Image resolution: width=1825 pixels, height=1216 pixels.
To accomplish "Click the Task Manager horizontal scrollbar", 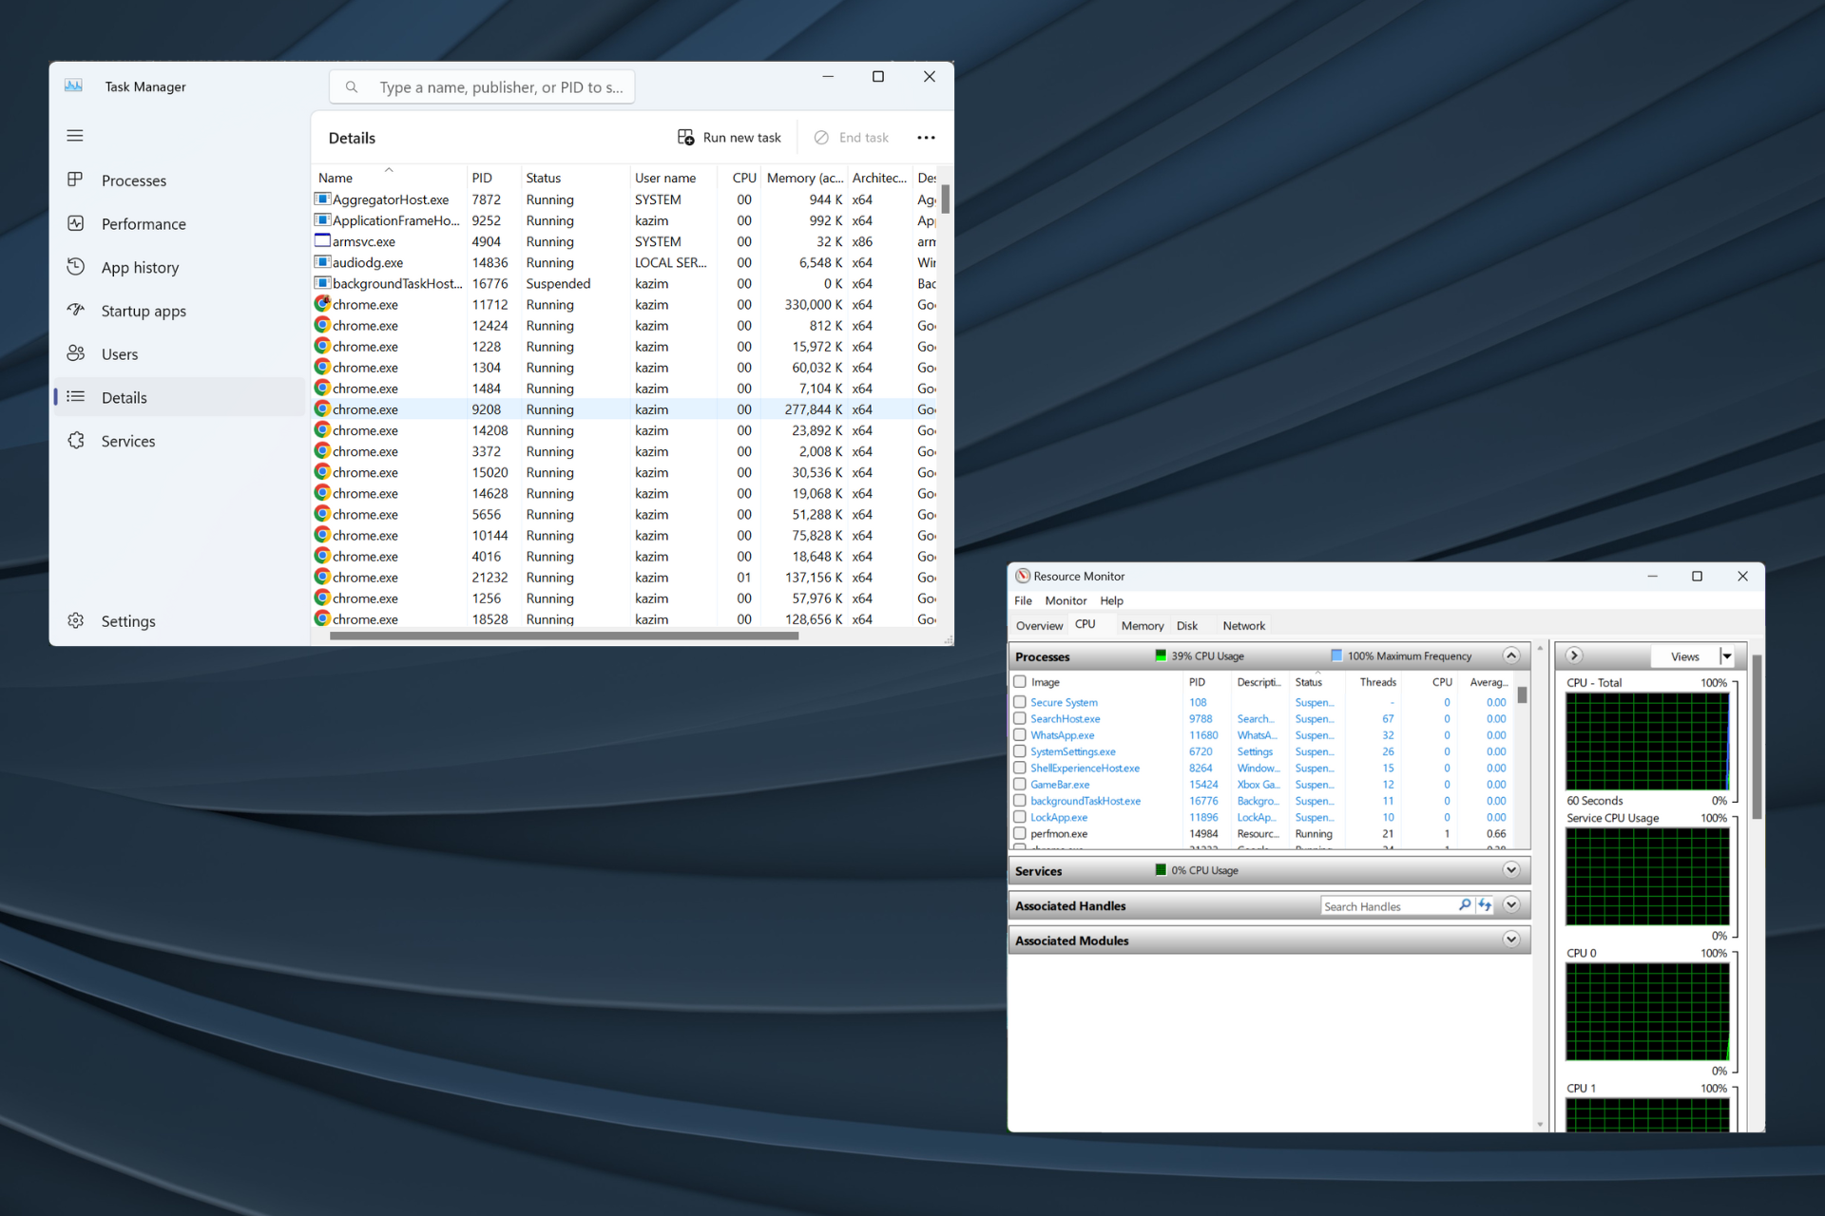I will 565,636.
